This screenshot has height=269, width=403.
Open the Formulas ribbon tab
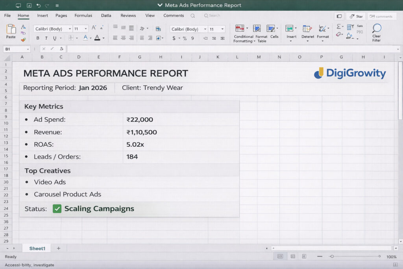tap(83, 16)
